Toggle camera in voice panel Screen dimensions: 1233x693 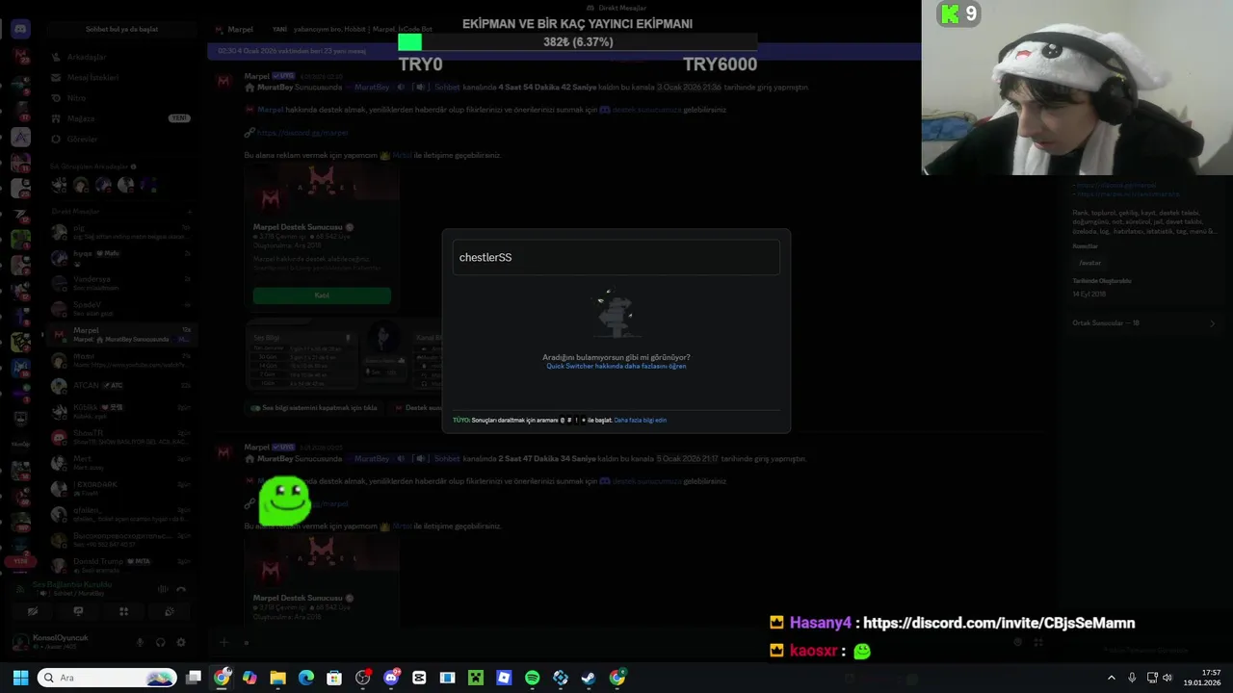click(x=33, y=611)
